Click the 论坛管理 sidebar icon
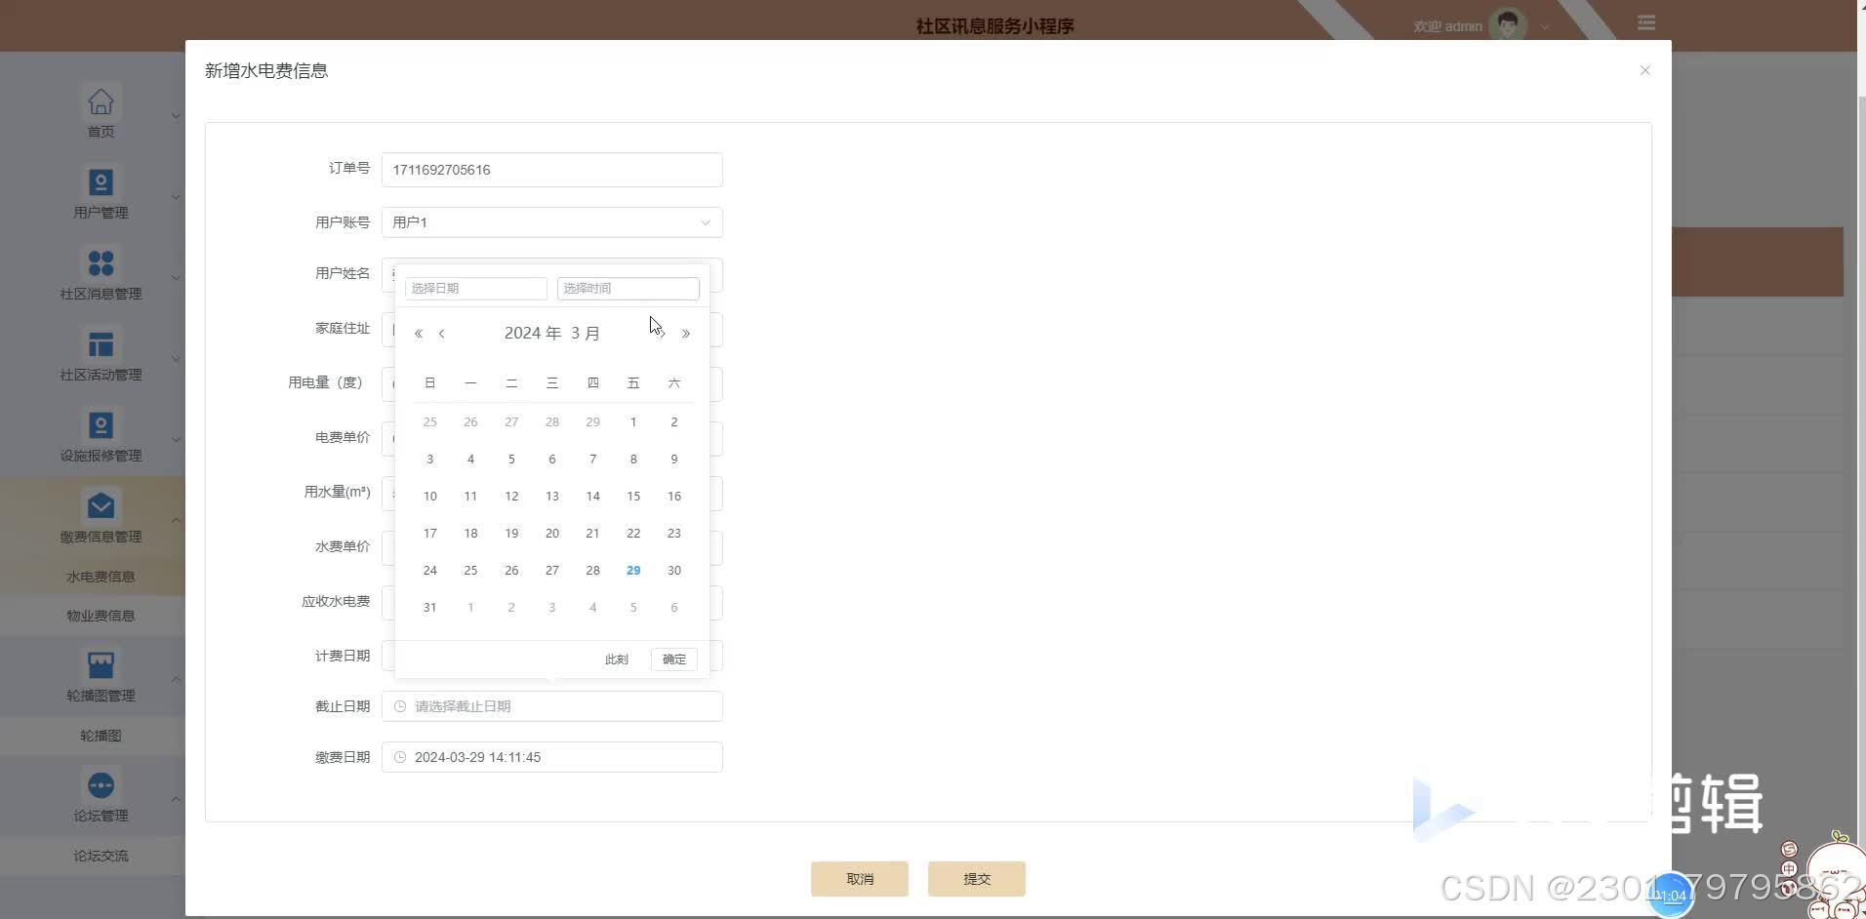Image resolution: width=1866 pixels, height=919 pixels. tap(101, 785)
